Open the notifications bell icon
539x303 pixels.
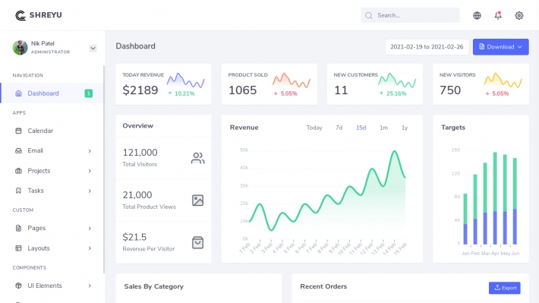pos(498,15)
